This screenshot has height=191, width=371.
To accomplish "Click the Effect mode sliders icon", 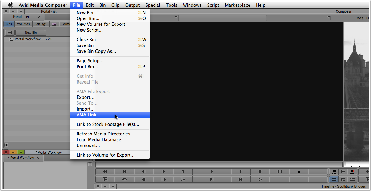I will pyautogui.click(x=353, y=179).
